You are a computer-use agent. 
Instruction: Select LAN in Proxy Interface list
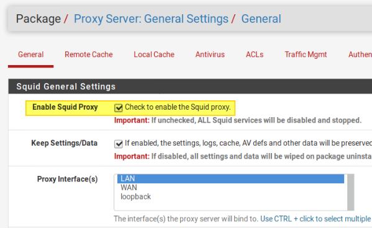230,178
